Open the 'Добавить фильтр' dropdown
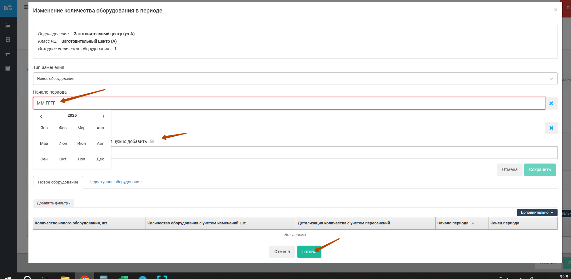The height and width of the screenshot is (279, 571). [54, 203]
